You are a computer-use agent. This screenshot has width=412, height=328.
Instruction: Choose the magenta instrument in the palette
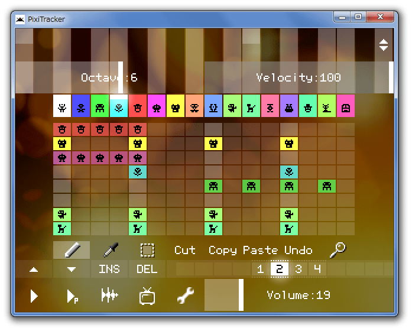point(157,106)
